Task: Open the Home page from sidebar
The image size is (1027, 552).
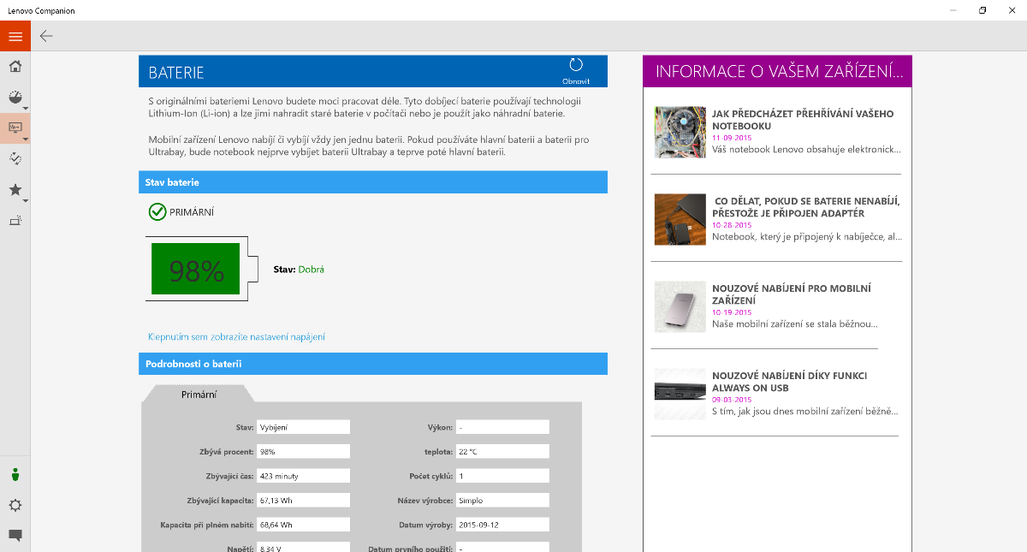Action: click(15, 67)
